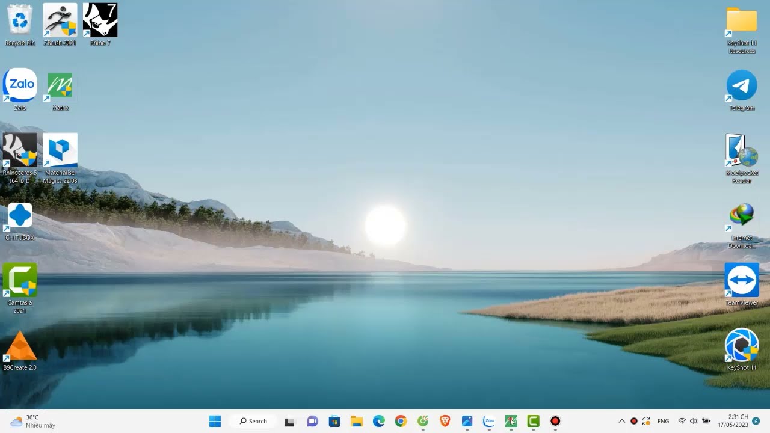770x433 pixels.
Task: Open the weather widget showing 36°C
Action: [33, 421]
